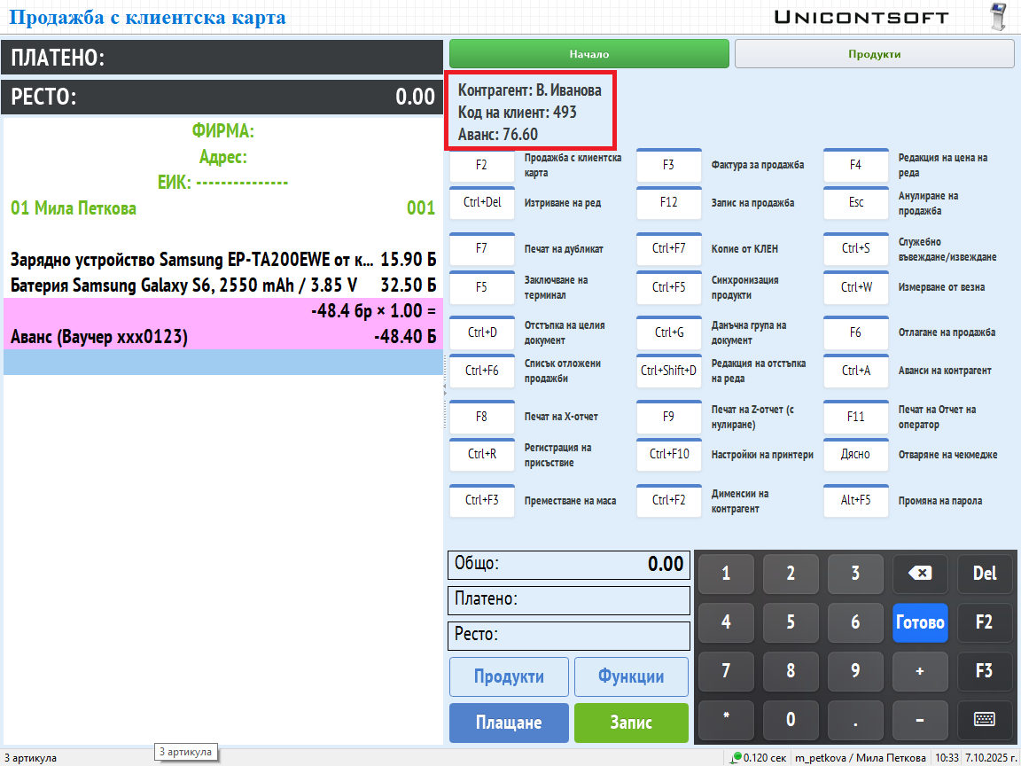
Task: Open the on-screen keyboard icon
Action: coord(984,720)
